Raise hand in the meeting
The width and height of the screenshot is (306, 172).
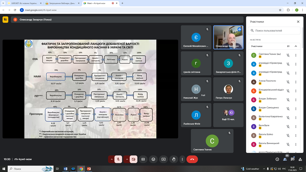174,159
